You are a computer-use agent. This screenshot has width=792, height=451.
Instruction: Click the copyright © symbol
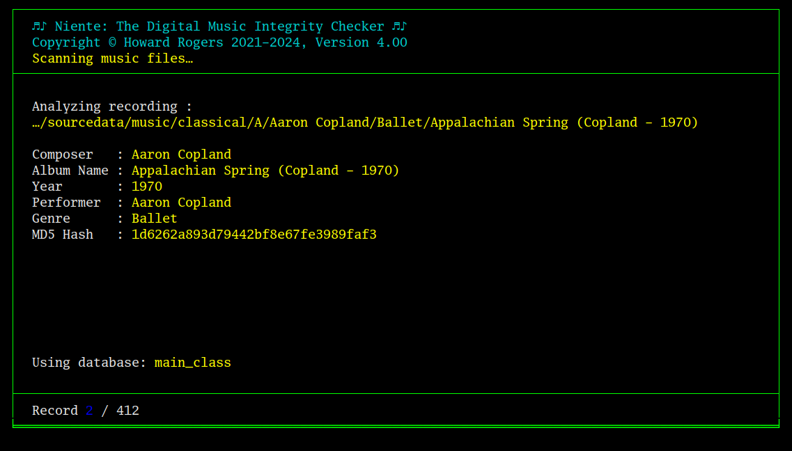pos(112,42)
